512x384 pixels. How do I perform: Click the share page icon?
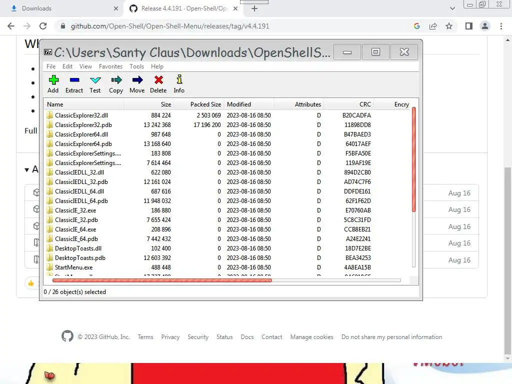pos(433,26)
